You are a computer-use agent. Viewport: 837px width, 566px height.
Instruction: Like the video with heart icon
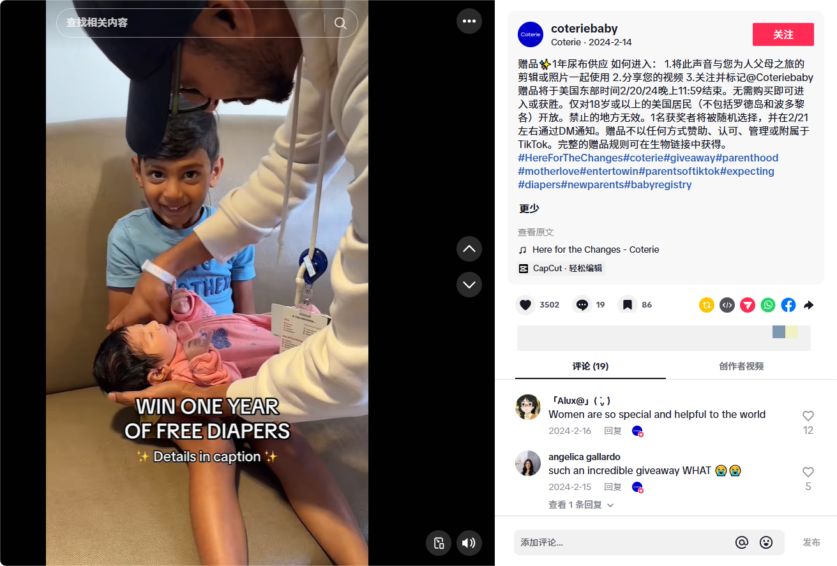point(525,305)
